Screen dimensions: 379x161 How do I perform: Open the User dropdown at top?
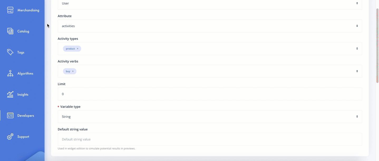click(210, 4)
